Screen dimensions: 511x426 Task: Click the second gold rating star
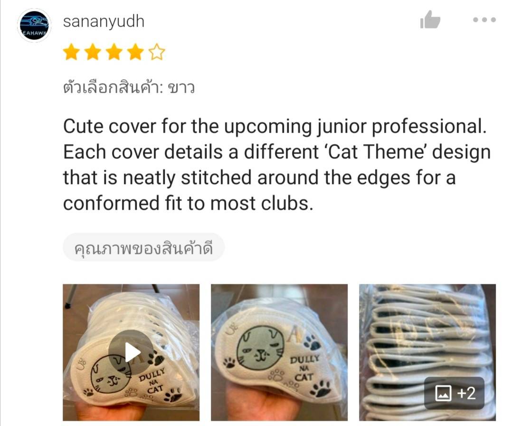[x=93, y=52]
